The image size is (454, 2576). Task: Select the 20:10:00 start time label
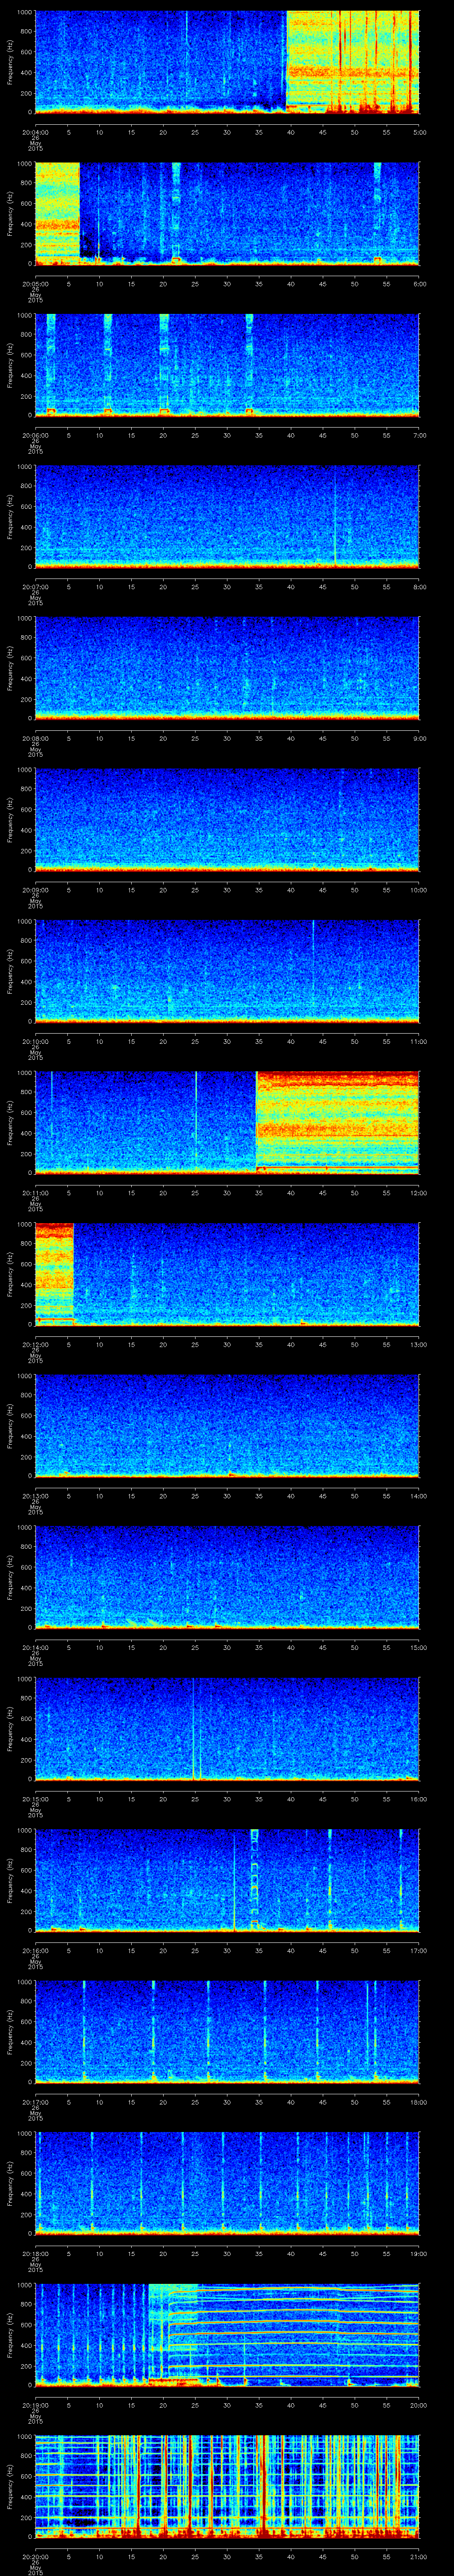point(35,1041)
